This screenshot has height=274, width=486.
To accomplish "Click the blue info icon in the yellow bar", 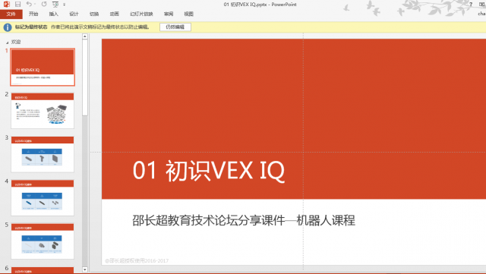I will click(8, 27).
